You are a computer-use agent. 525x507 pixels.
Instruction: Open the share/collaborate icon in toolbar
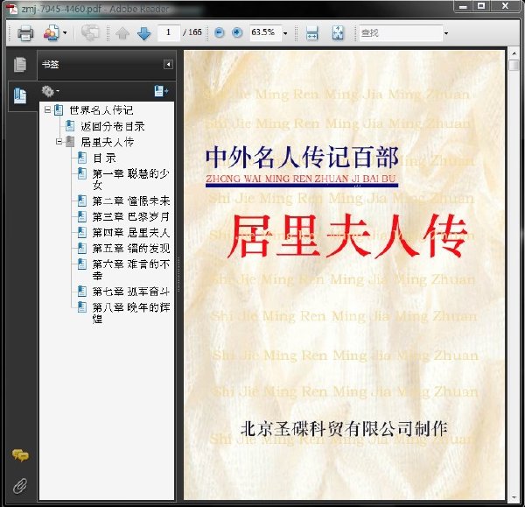coord(52,33)
